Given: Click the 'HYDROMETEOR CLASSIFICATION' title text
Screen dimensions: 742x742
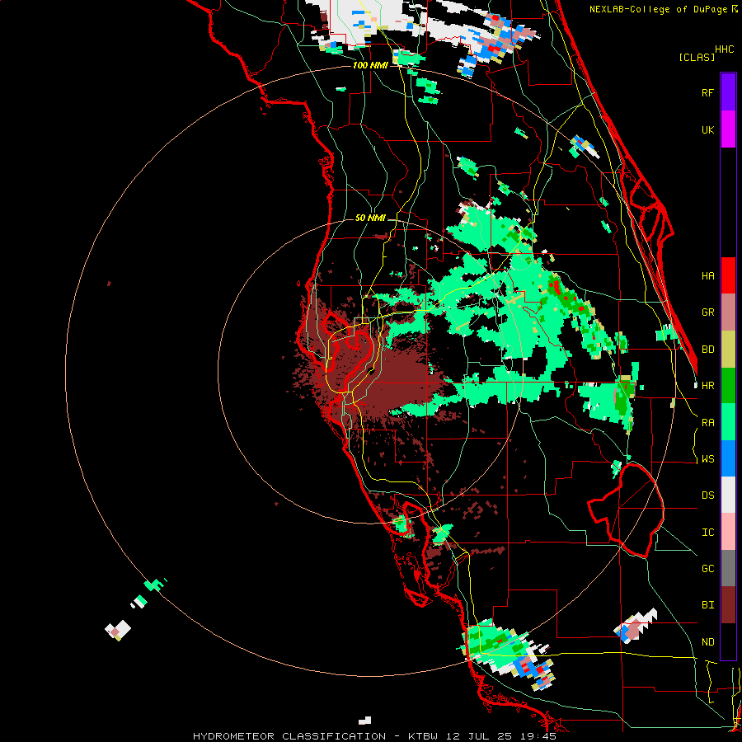Looking at the screenshot, I should [x=289, y=736].
